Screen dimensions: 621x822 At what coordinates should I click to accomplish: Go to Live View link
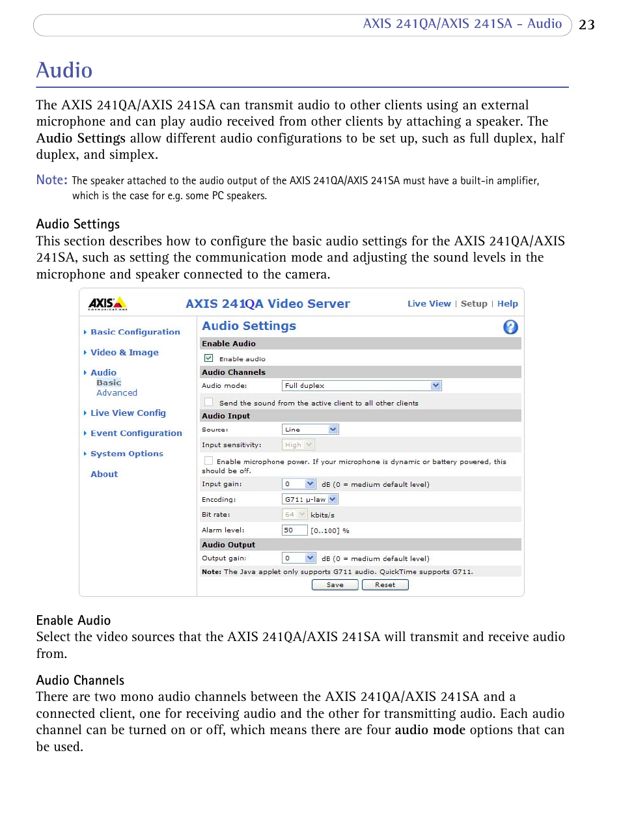(x=429, y=303)
